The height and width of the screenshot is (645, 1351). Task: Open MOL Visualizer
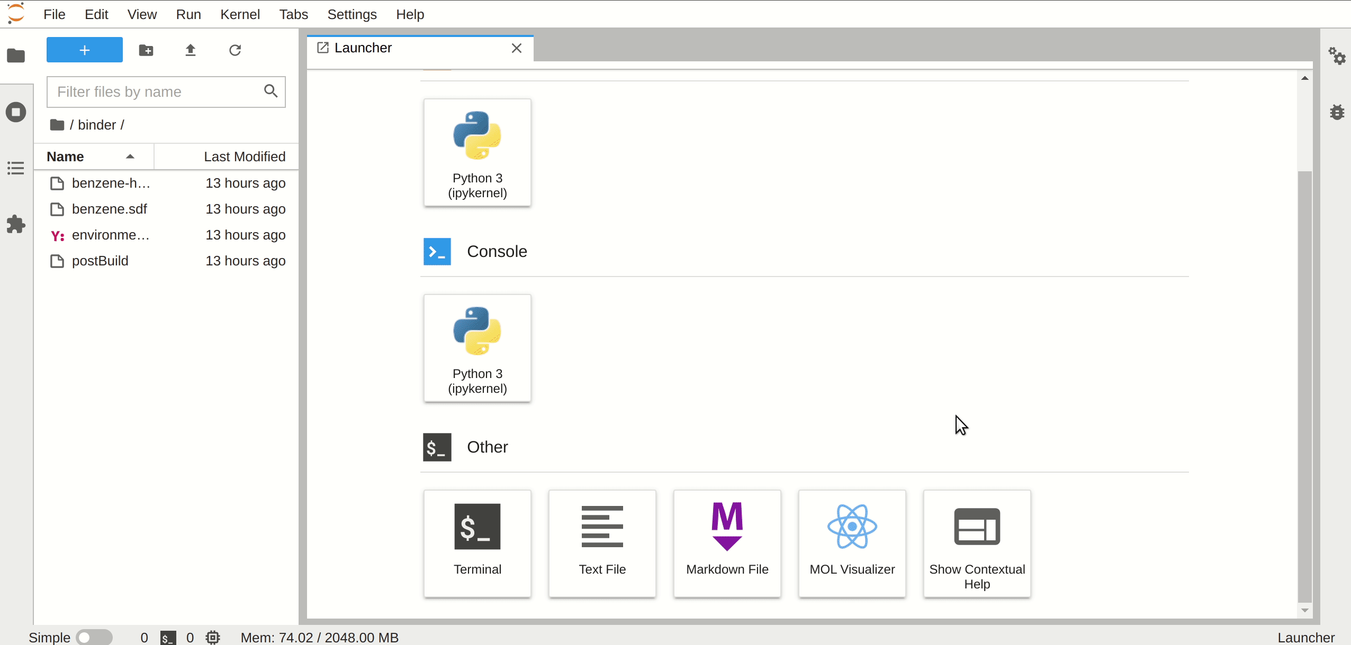pyautogui.click(x=852, y=542)
